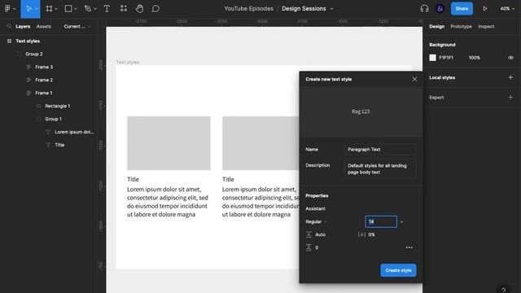Select the Text tool

point(107,9)
